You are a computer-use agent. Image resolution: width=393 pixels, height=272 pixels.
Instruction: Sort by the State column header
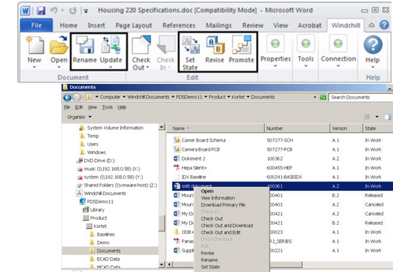[378, 129]
